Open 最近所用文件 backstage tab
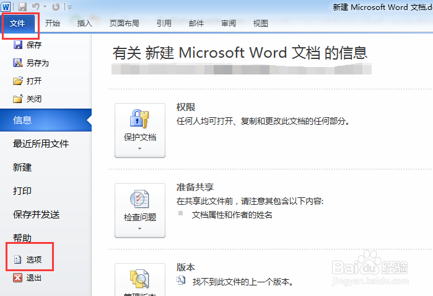 (x=41, y=143)
